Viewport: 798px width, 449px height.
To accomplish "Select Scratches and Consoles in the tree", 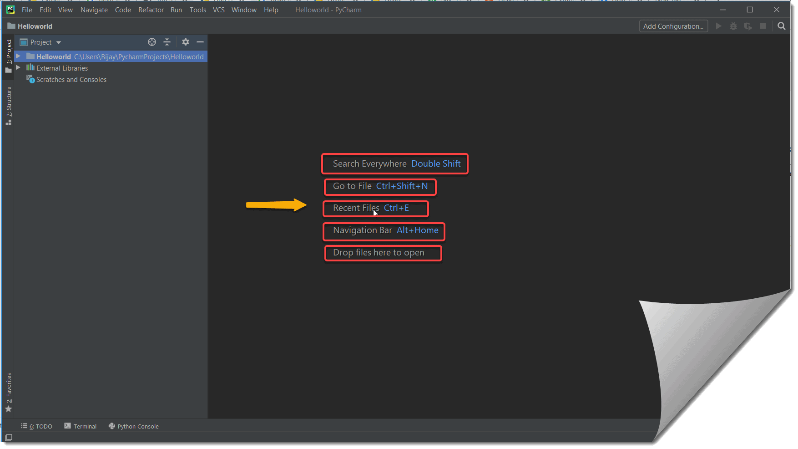I will pyautogui.click(x=71, y=79).
